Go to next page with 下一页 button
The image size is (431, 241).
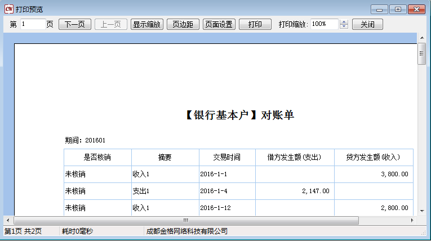75,24
